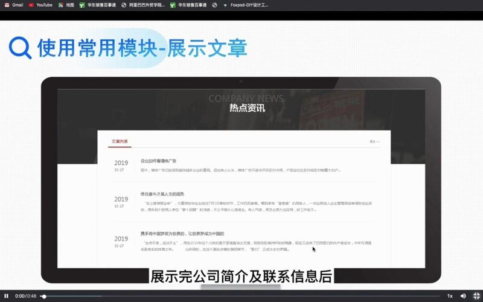Click the YouTube red play icon
The width and height of the screenshot is (483, 302).
tap(31, 5)
